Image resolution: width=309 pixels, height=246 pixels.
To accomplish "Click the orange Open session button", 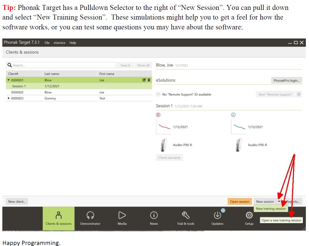I will [240, 202].
